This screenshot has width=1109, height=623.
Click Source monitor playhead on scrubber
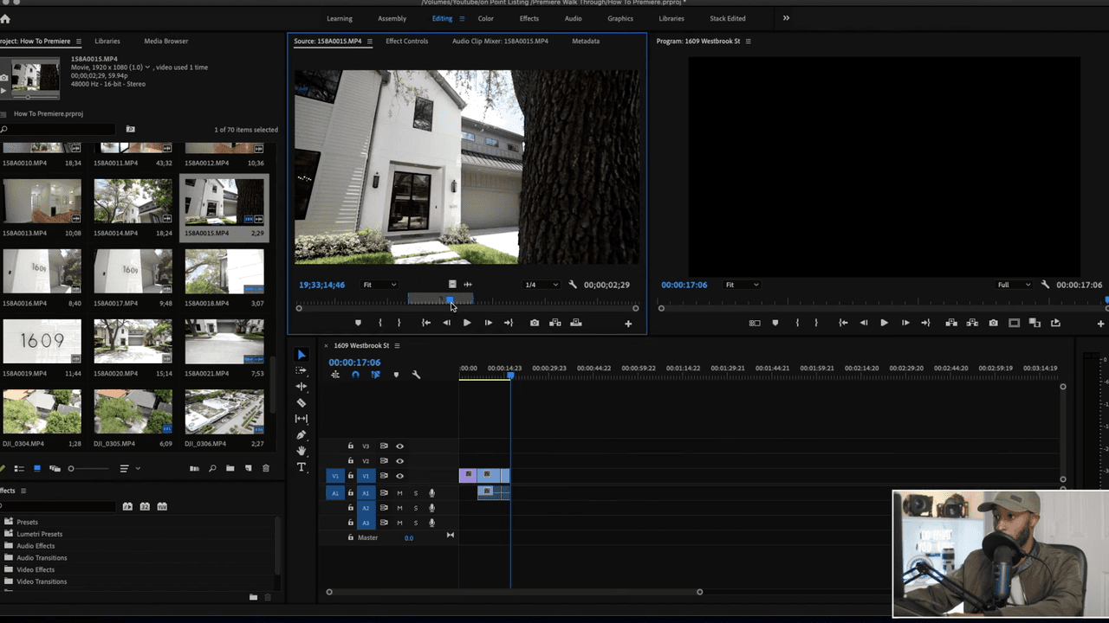click(x=449, y=300)
